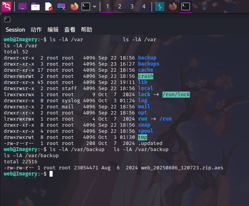Click the terminal window title icon
Viewport: 249px width, 206px height.
click(7, 19)
